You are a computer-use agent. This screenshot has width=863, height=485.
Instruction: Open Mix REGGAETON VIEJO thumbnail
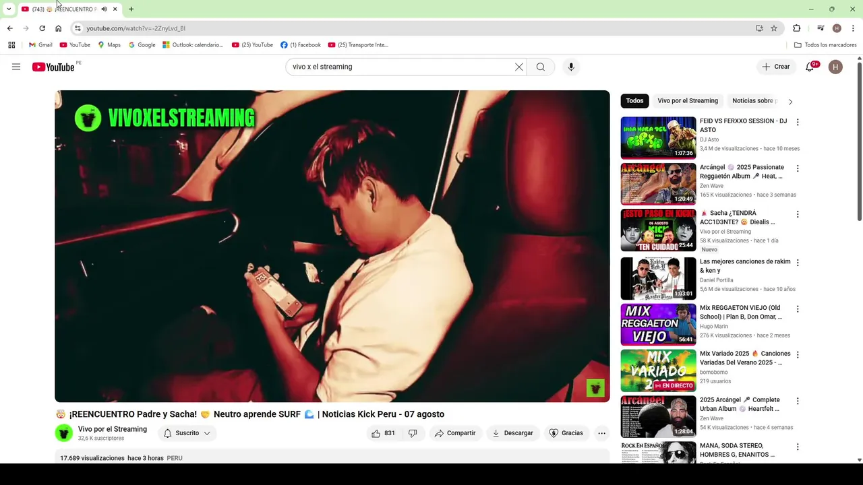coord(658,324)
